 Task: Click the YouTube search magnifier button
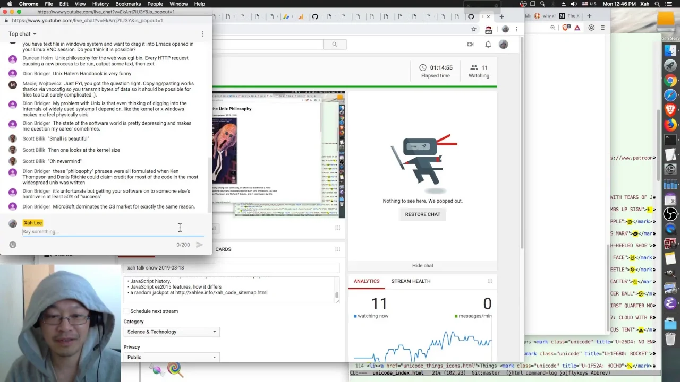tap(334, 45)
